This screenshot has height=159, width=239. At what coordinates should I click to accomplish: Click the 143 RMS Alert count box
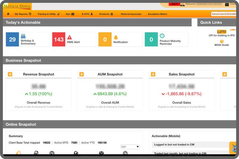(59, 40)
